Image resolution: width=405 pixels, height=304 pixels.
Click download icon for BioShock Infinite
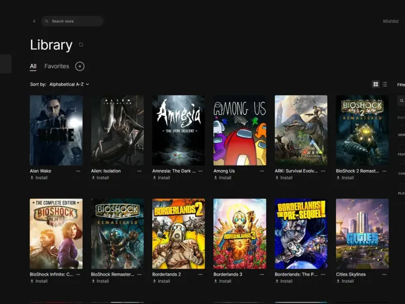coord(32,281)
